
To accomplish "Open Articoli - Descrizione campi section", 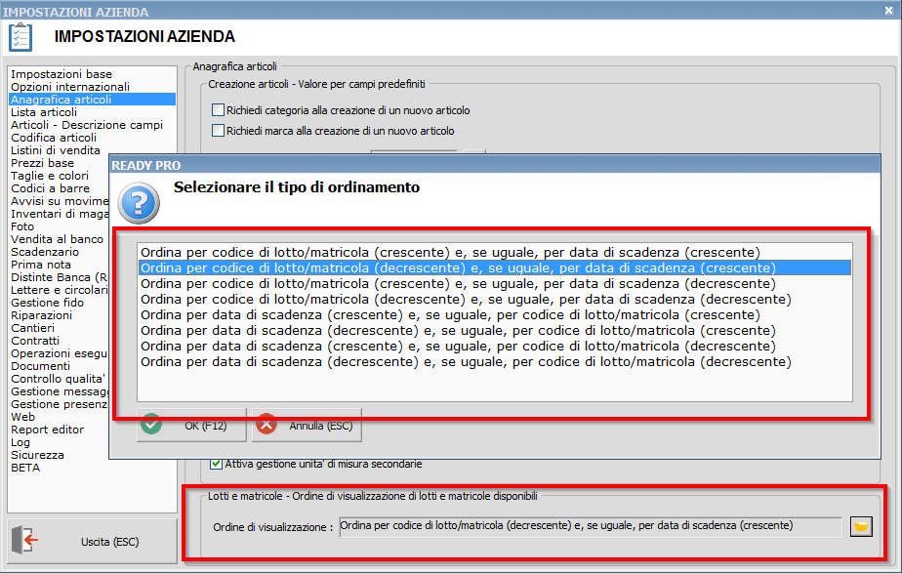I will coord(92,125).
